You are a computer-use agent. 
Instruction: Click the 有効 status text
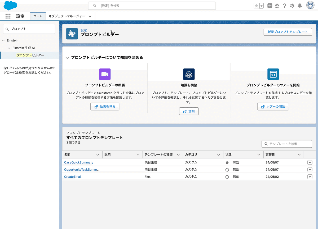pyautogui.click(x=236, y=162)
